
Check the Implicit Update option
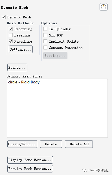(x=45, y=41)
